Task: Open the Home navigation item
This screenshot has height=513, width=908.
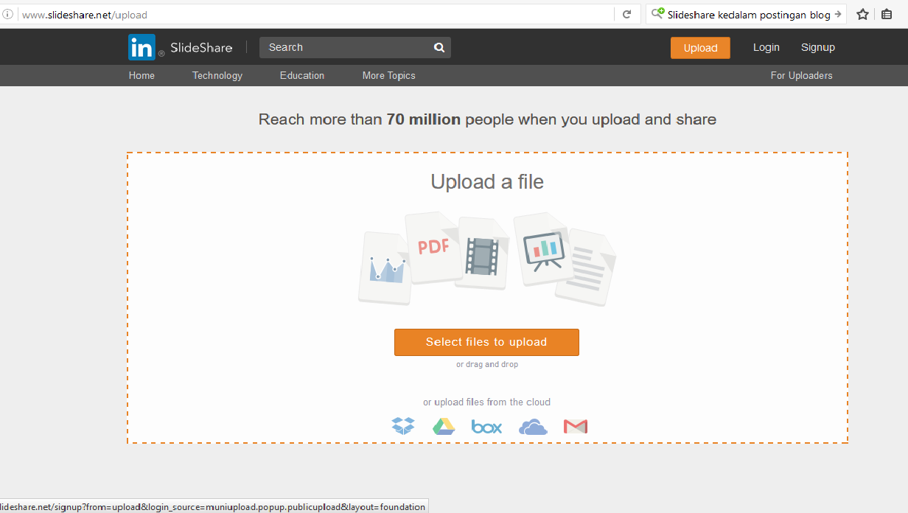Action: point(142,75)
